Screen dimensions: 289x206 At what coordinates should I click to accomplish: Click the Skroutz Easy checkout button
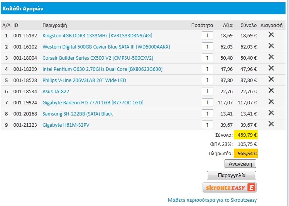coord(230,188)
